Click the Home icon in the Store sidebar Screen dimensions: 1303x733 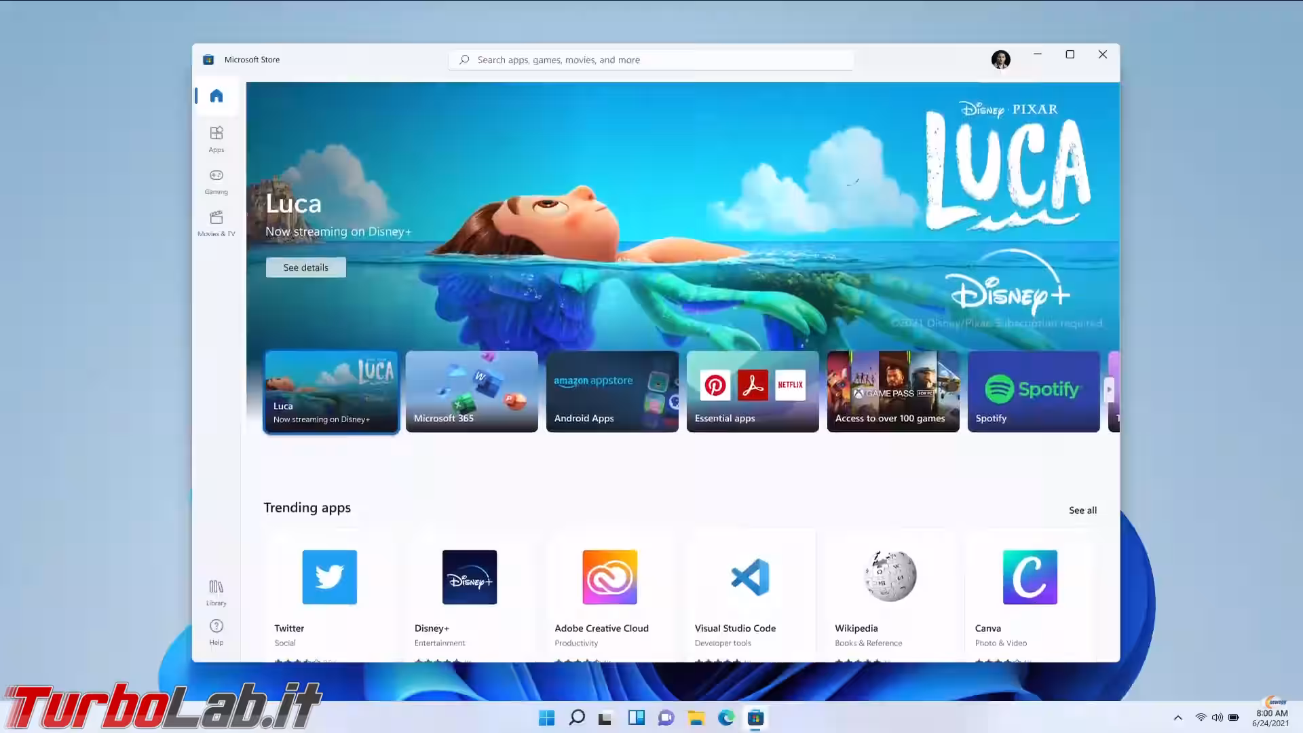tap(216, 96)
